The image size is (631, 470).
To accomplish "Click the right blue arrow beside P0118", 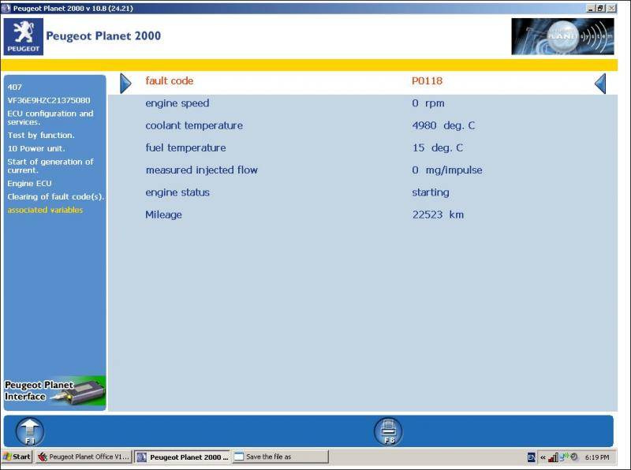I will pyautogui.click(x=600, y=83).
